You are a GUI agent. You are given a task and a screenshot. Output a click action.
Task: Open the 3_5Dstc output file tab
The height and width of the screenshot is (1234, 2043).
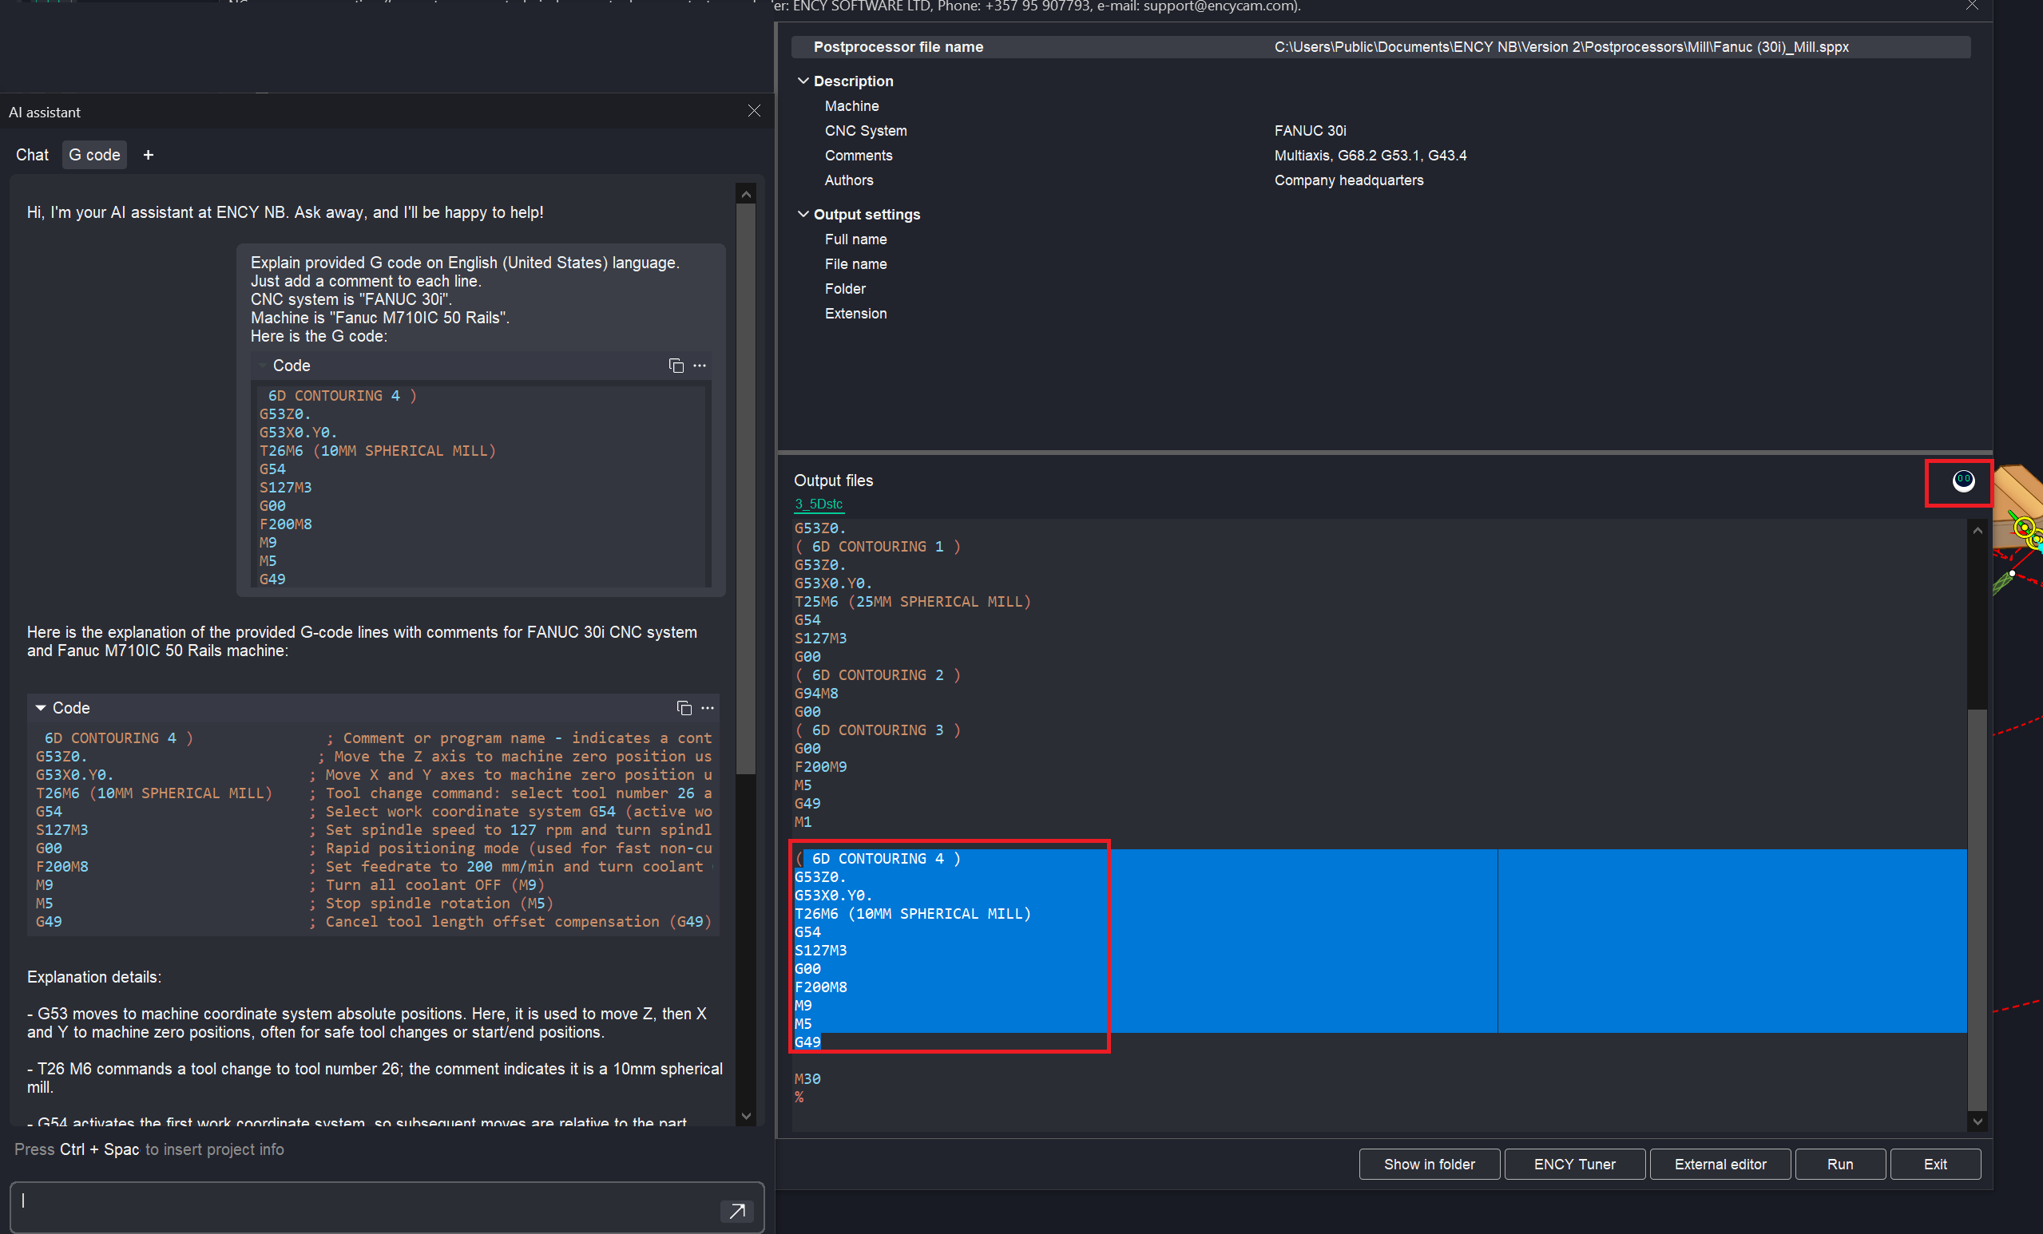point(818,504)
